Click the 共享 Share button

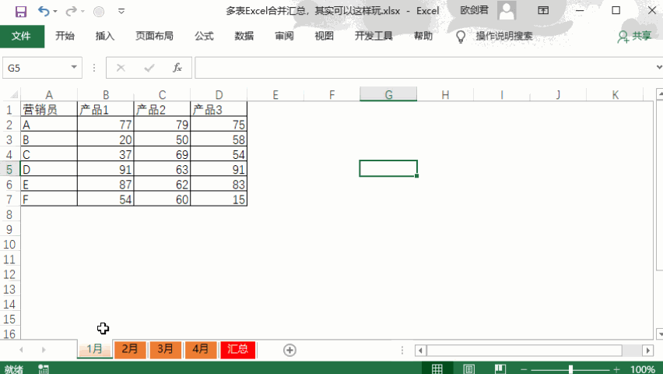[634, 37]
